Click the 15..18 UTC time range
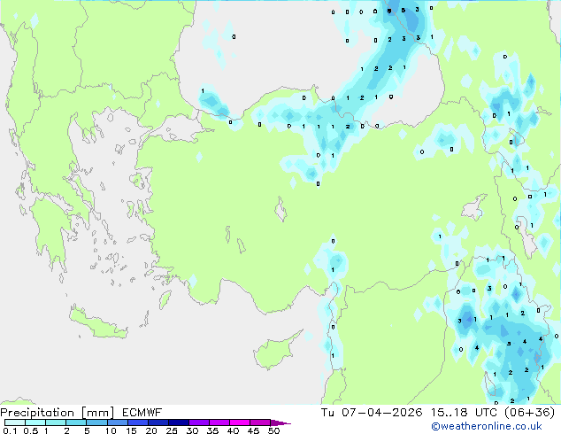 tap(464, 412)
